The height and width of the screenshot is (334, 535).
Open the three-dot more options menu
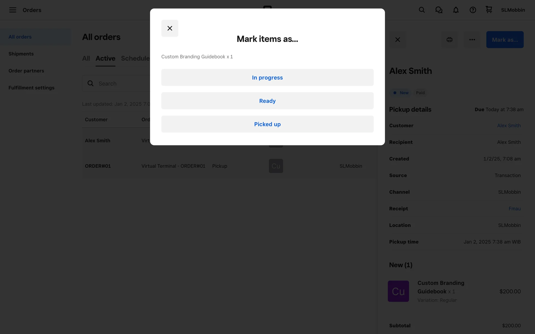[472, 40]
